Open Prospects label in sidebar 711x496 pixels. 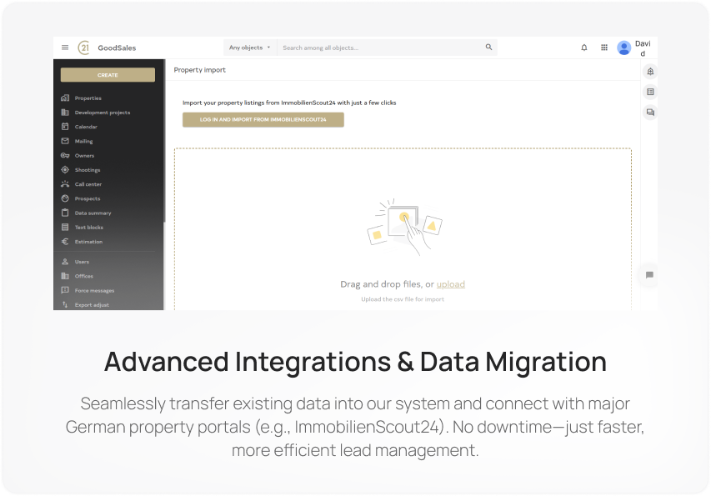coord(88,198)
